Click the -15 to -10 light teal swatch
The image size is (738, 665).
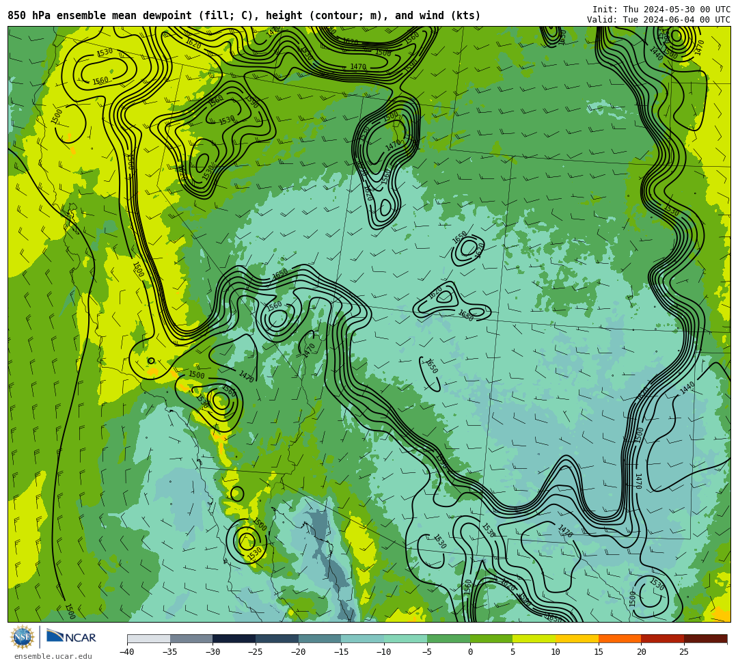tap(363, 638)
